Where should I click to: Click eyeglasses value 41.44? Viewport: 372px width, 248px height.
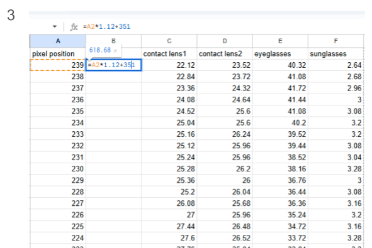pyautogui.click(x=280, y=100)
